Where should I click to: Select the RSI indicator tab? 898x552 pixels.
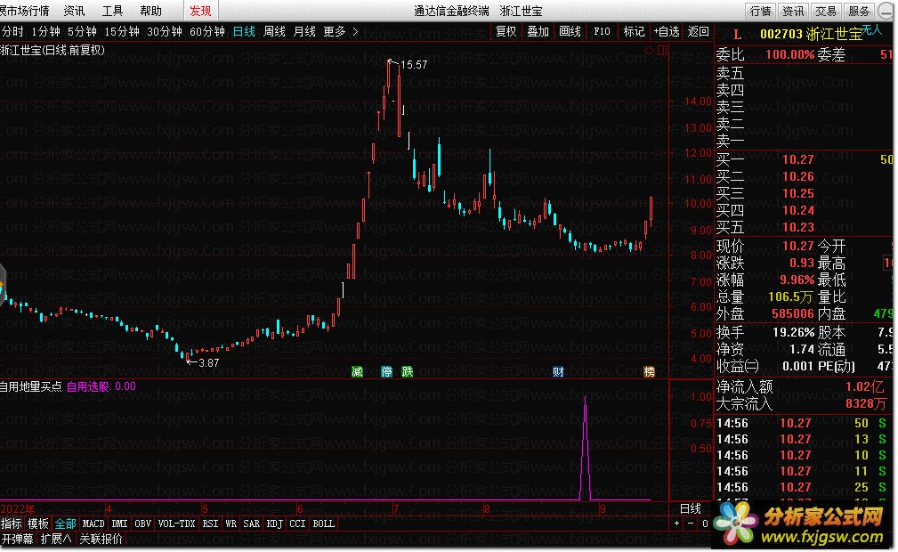210,524
